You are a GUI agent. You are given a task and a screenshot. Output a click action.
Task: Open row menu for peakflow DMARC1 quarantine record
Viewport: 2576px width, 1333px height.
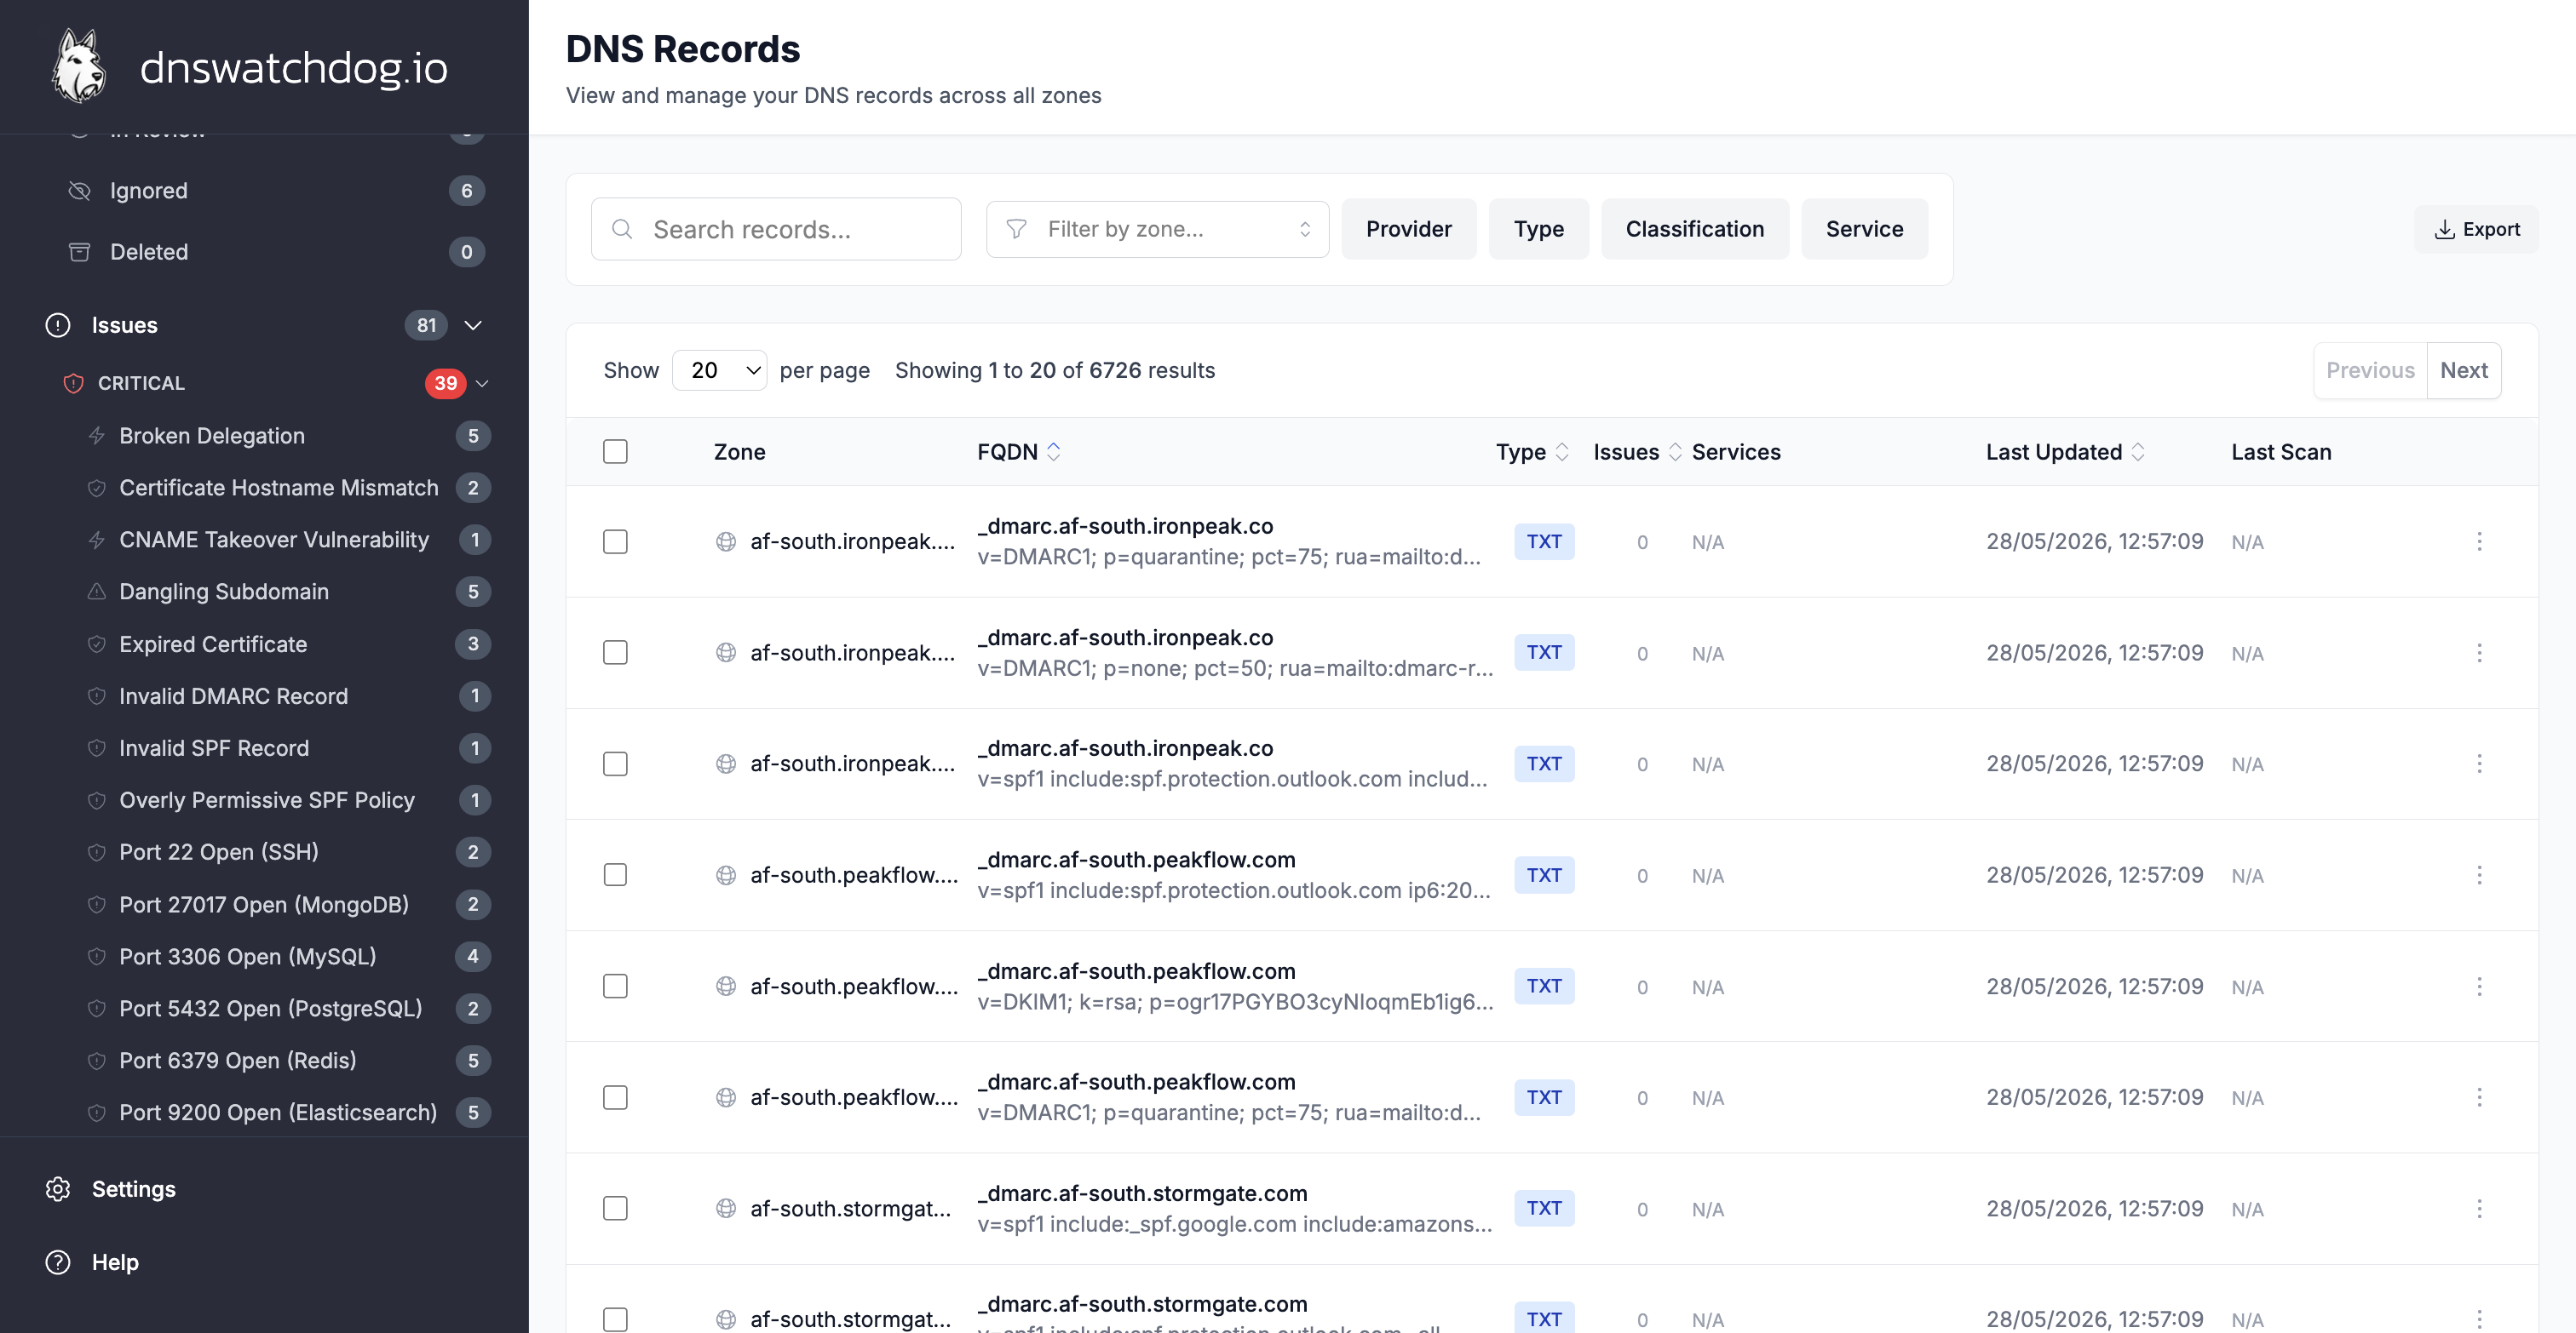click(2479, 1098)
